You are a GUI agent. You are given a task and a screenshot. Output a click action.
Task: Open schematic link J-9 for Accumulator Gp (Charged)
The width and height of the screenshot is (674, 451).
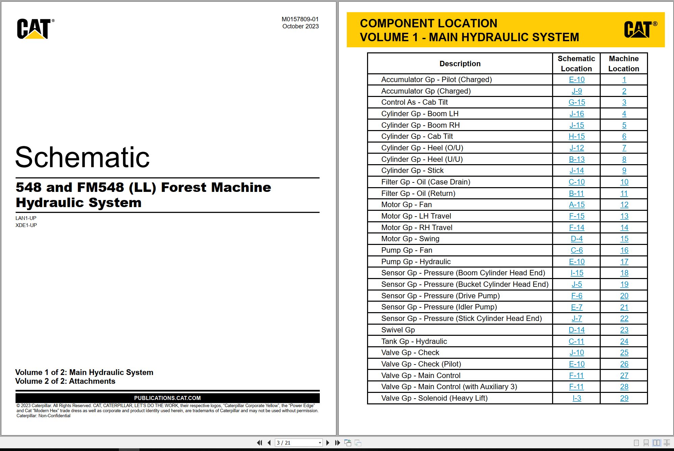click(576, 91)
